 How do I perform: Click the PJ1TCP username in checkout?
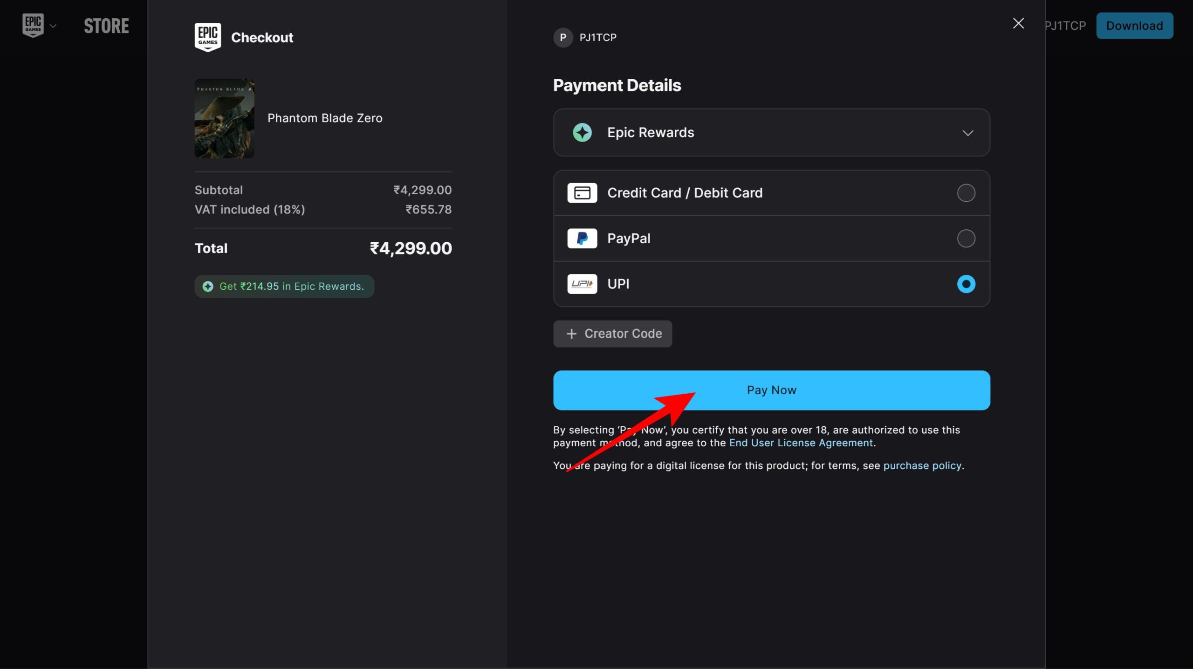pyautogui.click(x=598, y=37)
